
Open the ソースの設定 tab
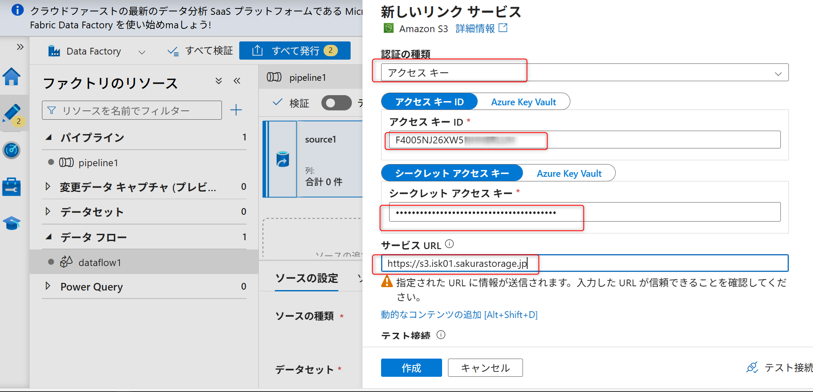click(x=306, y=278)
